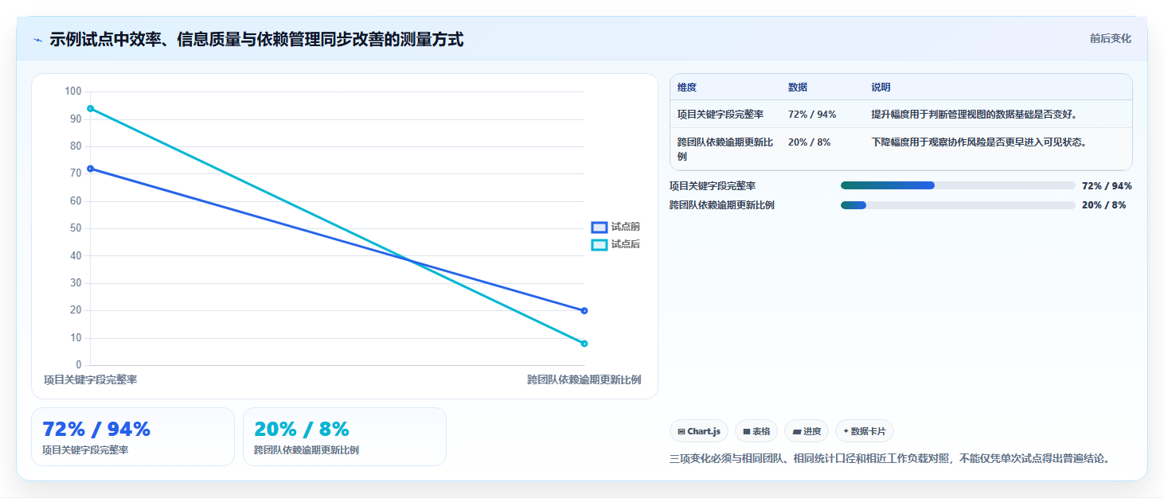This screenshot has width=1164, height=498.
Task: Click y-axis label 50
Action: tap(76, 228)
